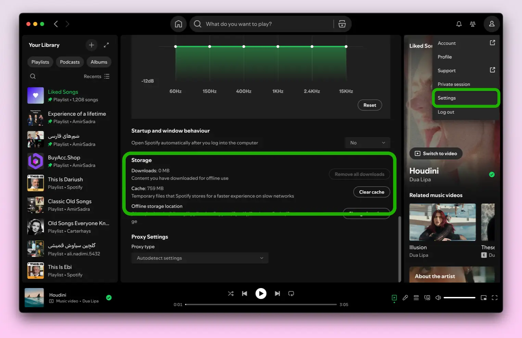The height and width of the screenshot is (338, 522).
Task: Create a playlist with the plus icon
Action: pos(91,45)
